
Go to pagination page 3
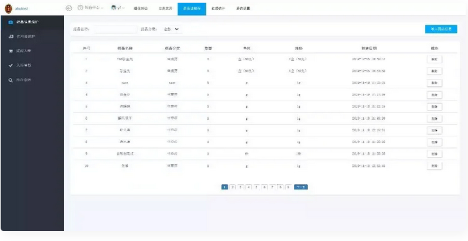coord(241,187)
